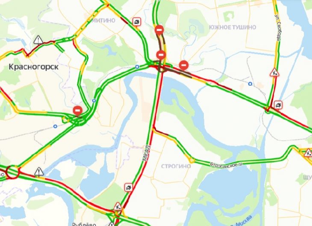Image resolution: width=312 pixels, height=226 pixels.
Task: Open the accident icon at the ул. Свободы intersection
Action: pyautogui.click(x=278, y=105)
